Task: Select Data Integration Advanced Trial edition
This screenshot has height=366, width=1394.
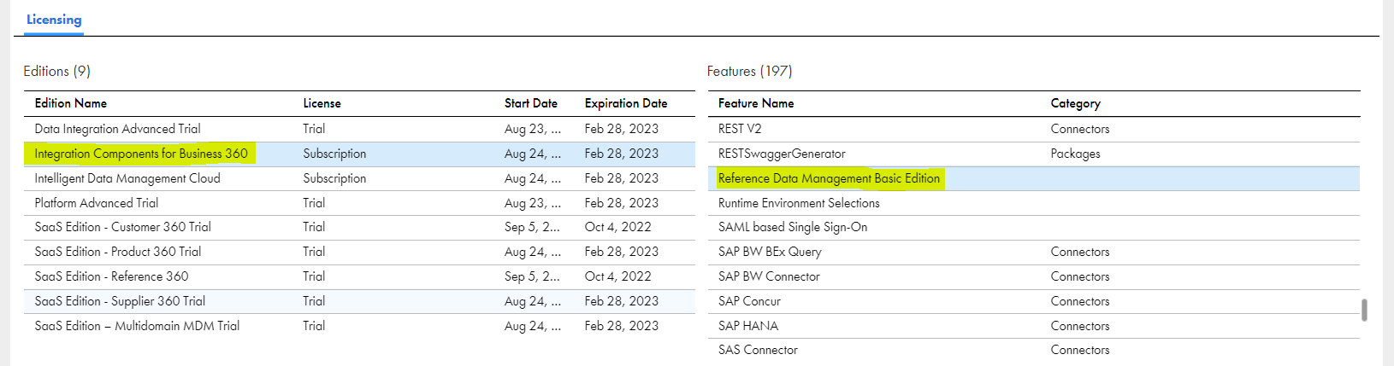Action: [x=359, y=129]
